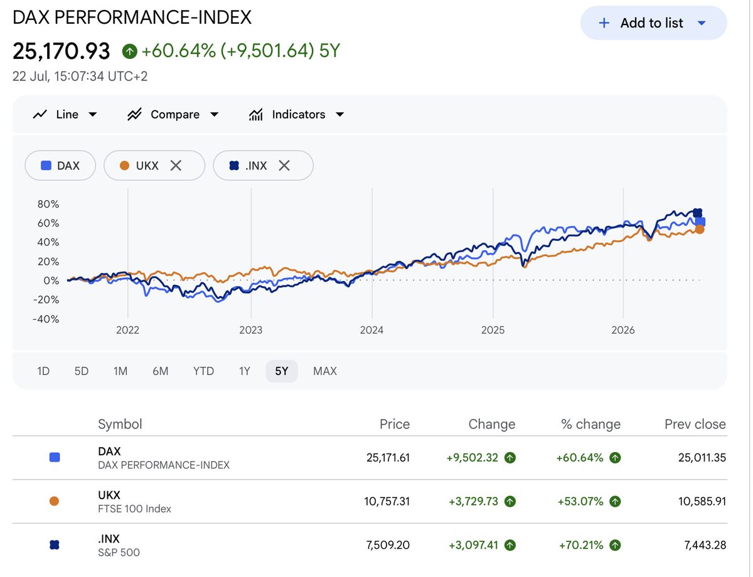Select the MAX time range
Viewport: 753px width, 577px height.
[x=325, y=371]
